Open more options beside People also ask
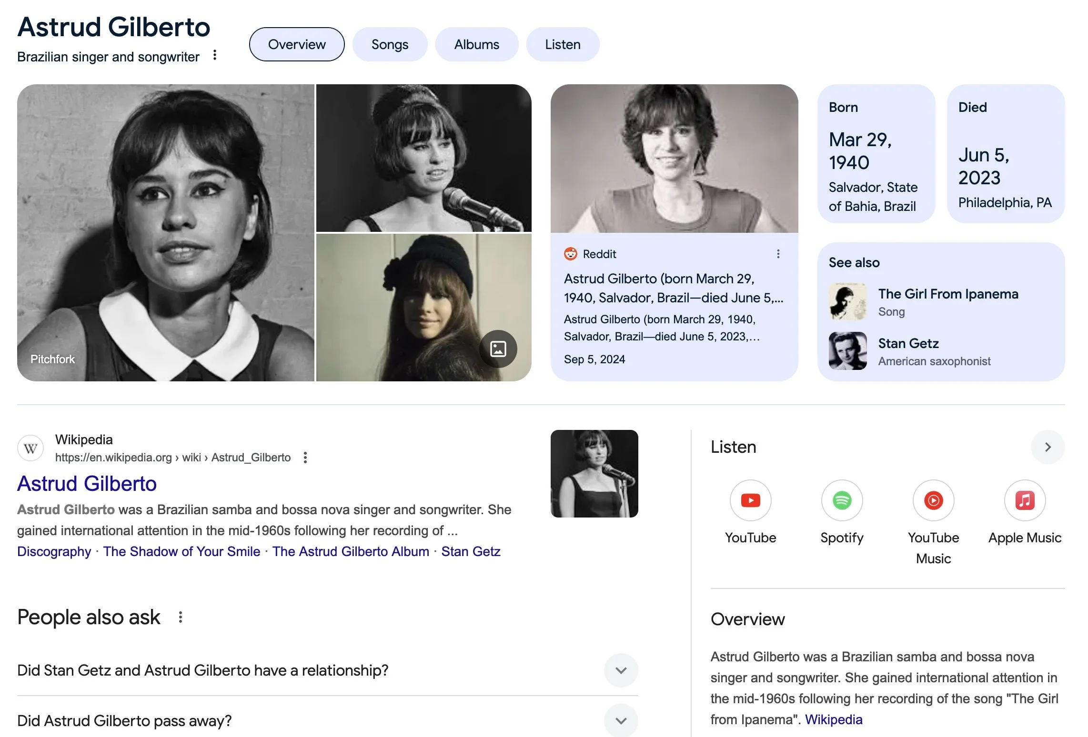The height and width of the screenshot is (737, 1088). pyautogui.click(x=181, y=617)
